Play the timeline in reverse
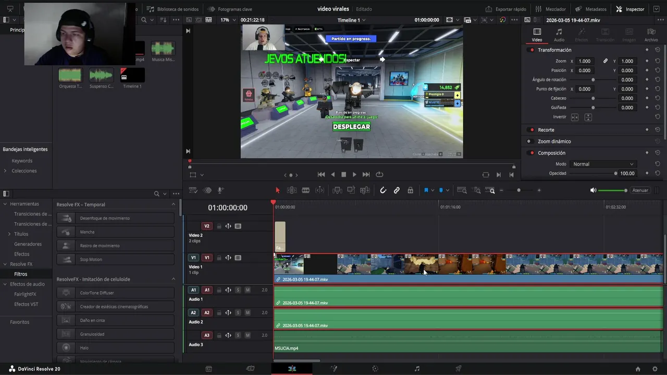The height and width of the screenshot is (375, 667). tap(333, 174)
